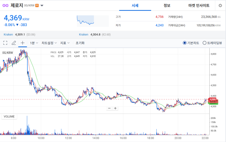The image size is (226, 142).
Task: Select the 트레이딩뷰 radio option
Action: point(204,43)
